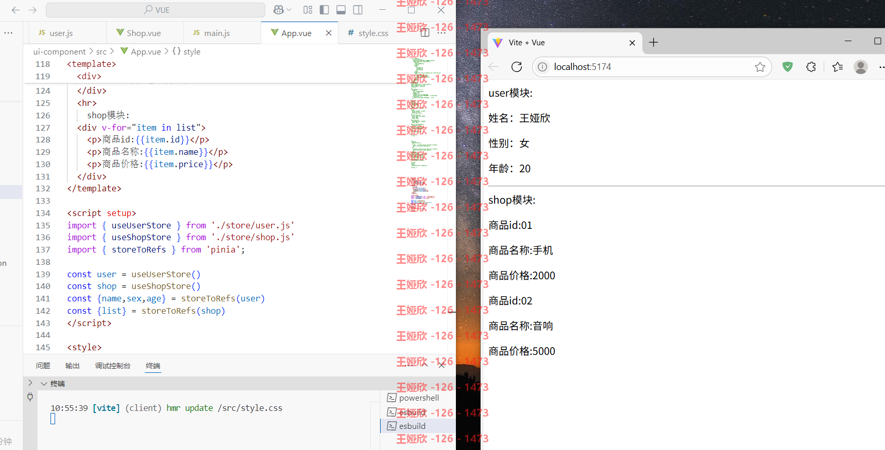Select the powershell terminal entry
Screen dimensions: 885x450
point(418,398)
